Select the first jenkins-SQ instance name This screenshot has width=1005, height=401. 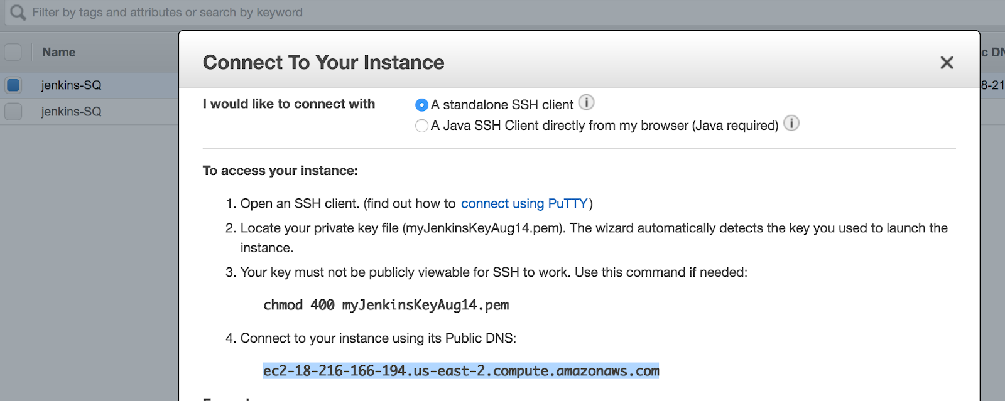(71, 85)
